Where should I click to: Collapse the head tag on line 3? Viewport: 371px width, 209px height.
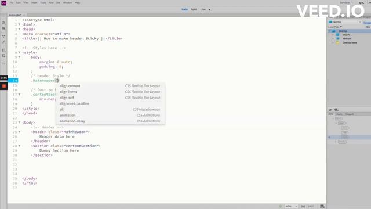click(19, 29)
